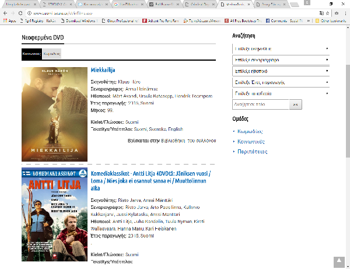Screen dimensions: 350x269
Task: Open the All Free Bootstrap bookmark
Action: (243, 21)
